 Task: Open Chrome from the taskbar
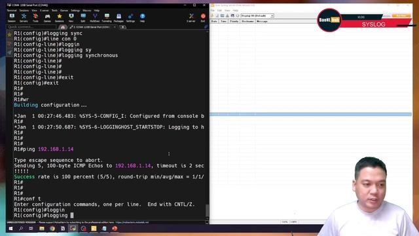[52, 229]
